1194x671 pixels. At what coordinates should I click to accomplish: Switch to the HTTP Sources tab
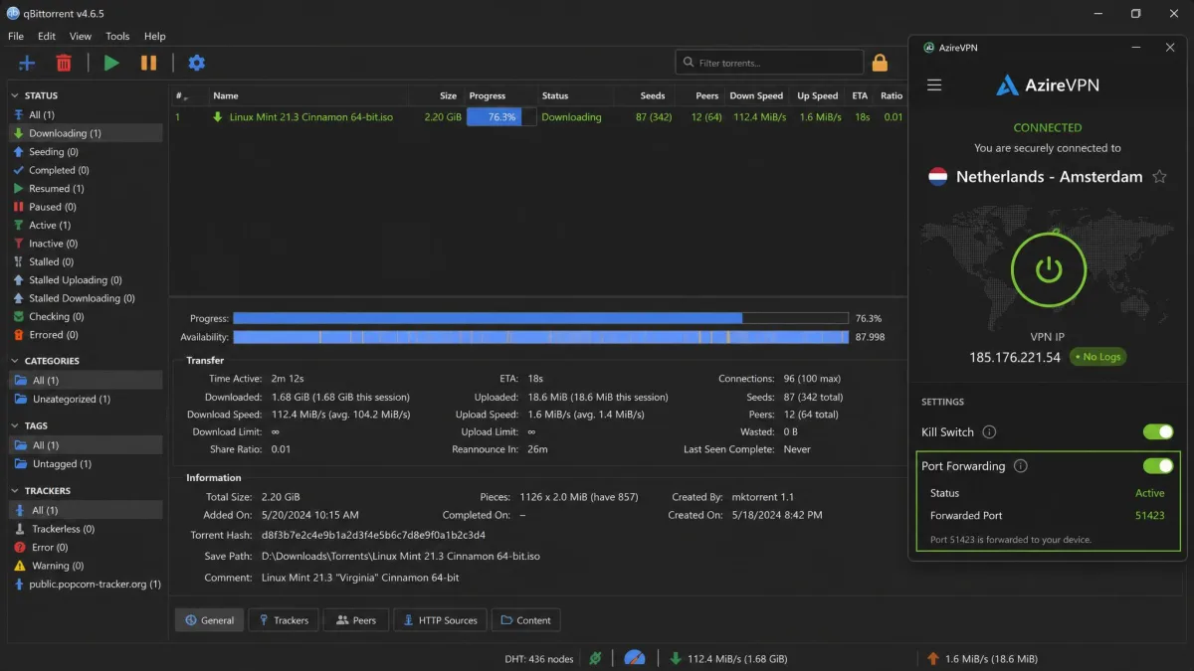click(x=440, y=620)
